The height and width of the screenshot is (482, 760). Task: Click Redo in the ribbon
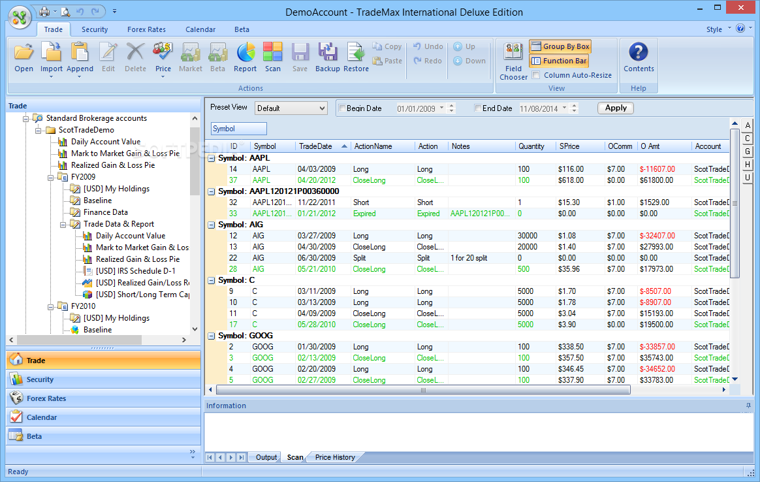pyautogui.click(x=428, y=61)
